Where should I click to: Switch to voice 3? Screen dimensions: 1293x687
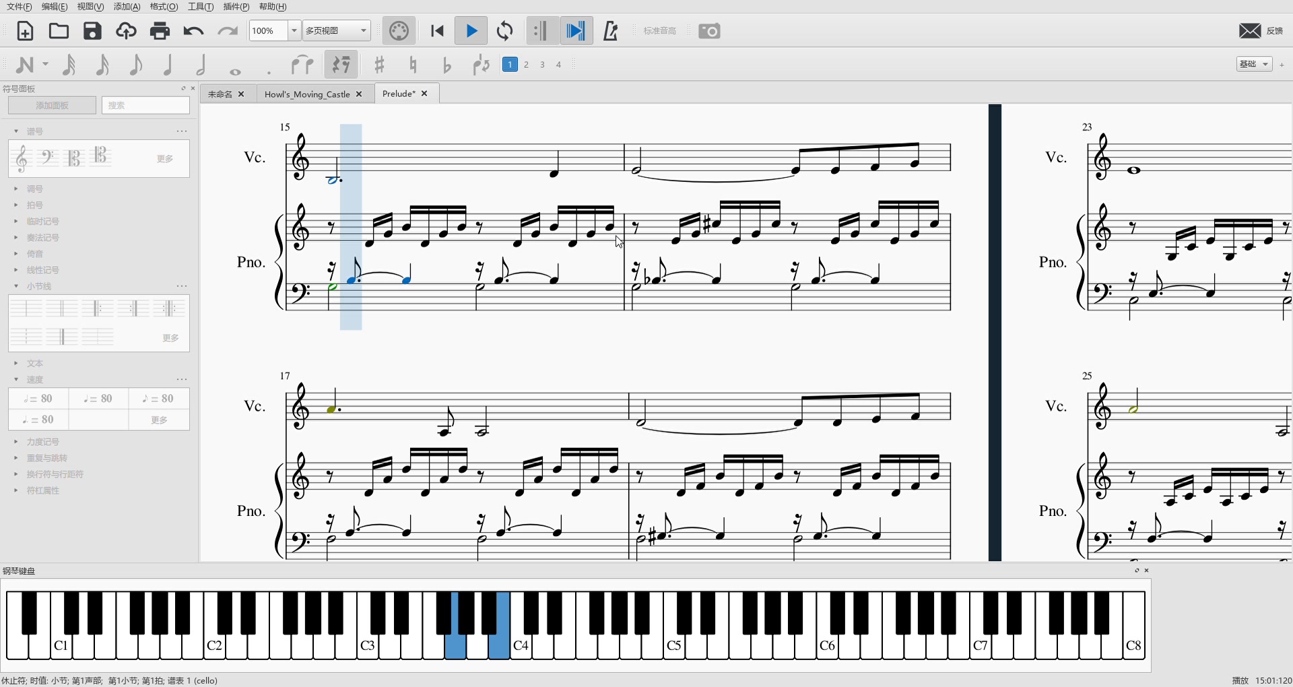point(542,65)
